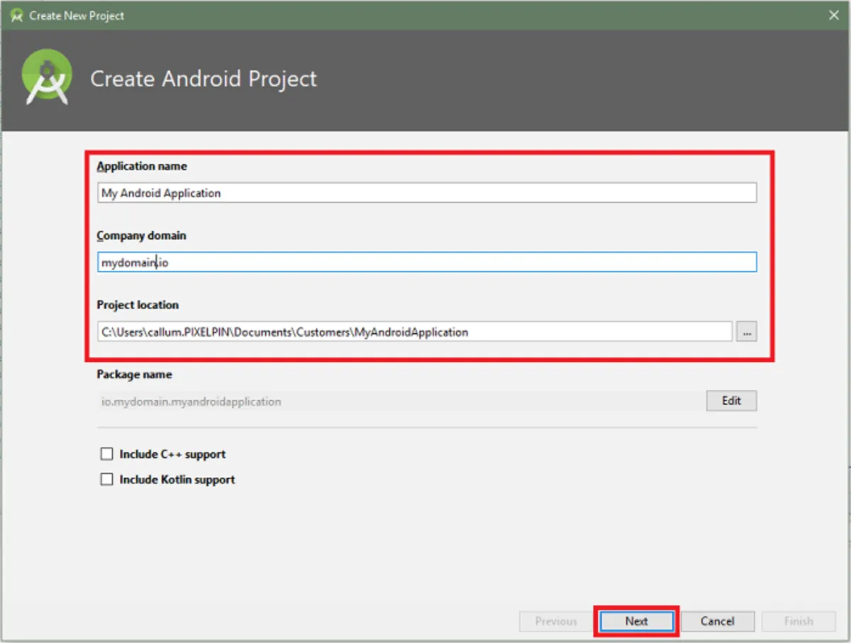Close the Create New Project dialog
The width and height of the screenshot is (851, 643).
click(x=834, y=15)
